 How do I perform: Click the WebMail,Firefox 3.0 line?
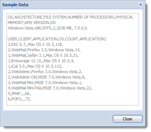coord(44,50)
